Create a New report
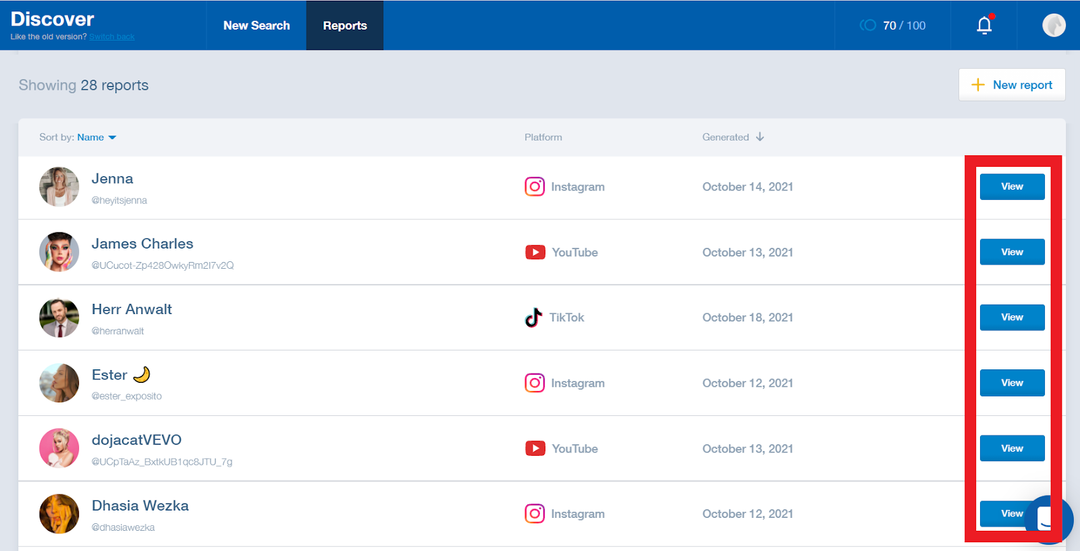This screenshot has width=1080, height=551. 1012,84
